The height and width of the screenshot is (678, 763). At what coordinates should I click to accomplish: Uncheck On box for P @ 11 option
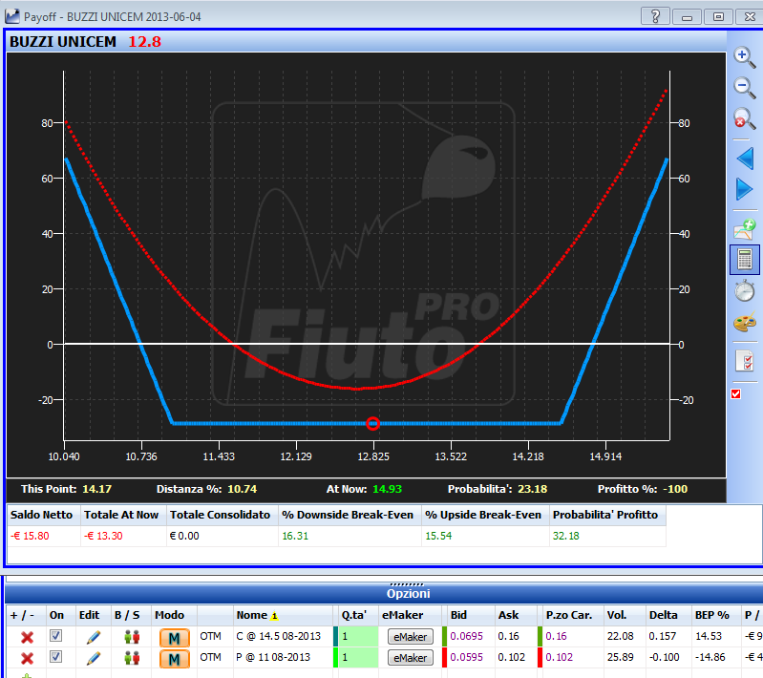(56, 657)
